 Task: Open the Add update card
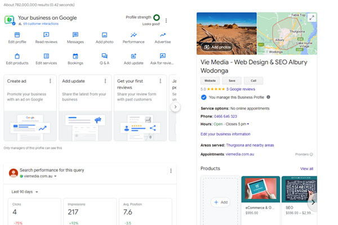[x=85, y=108]
